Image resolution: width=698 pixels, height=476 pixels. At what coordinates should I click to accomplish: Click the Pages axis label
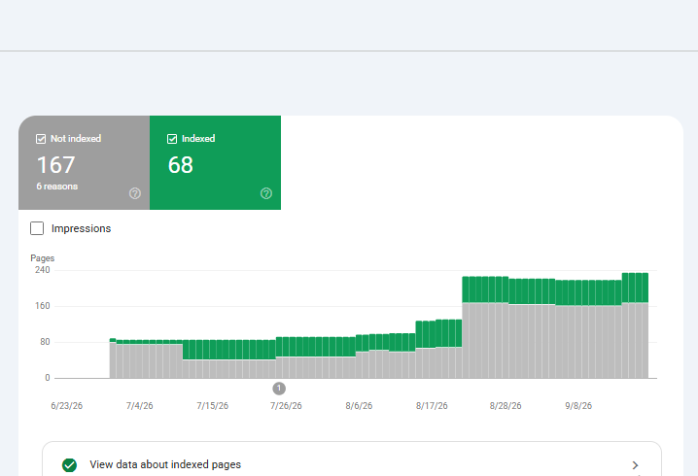tap(43, 258)
